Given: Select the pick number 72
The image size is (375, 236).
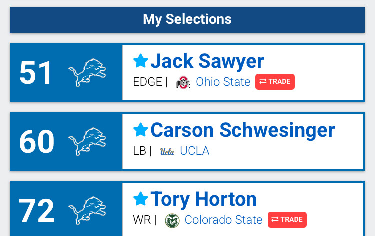Looking at the screenshot, I should pos(36,211).
